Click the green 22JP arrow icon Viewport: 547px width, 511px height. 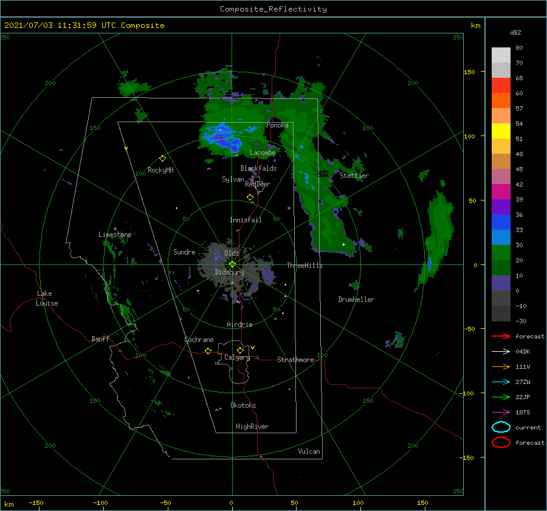pyautogui.click(x=501, y=397)
